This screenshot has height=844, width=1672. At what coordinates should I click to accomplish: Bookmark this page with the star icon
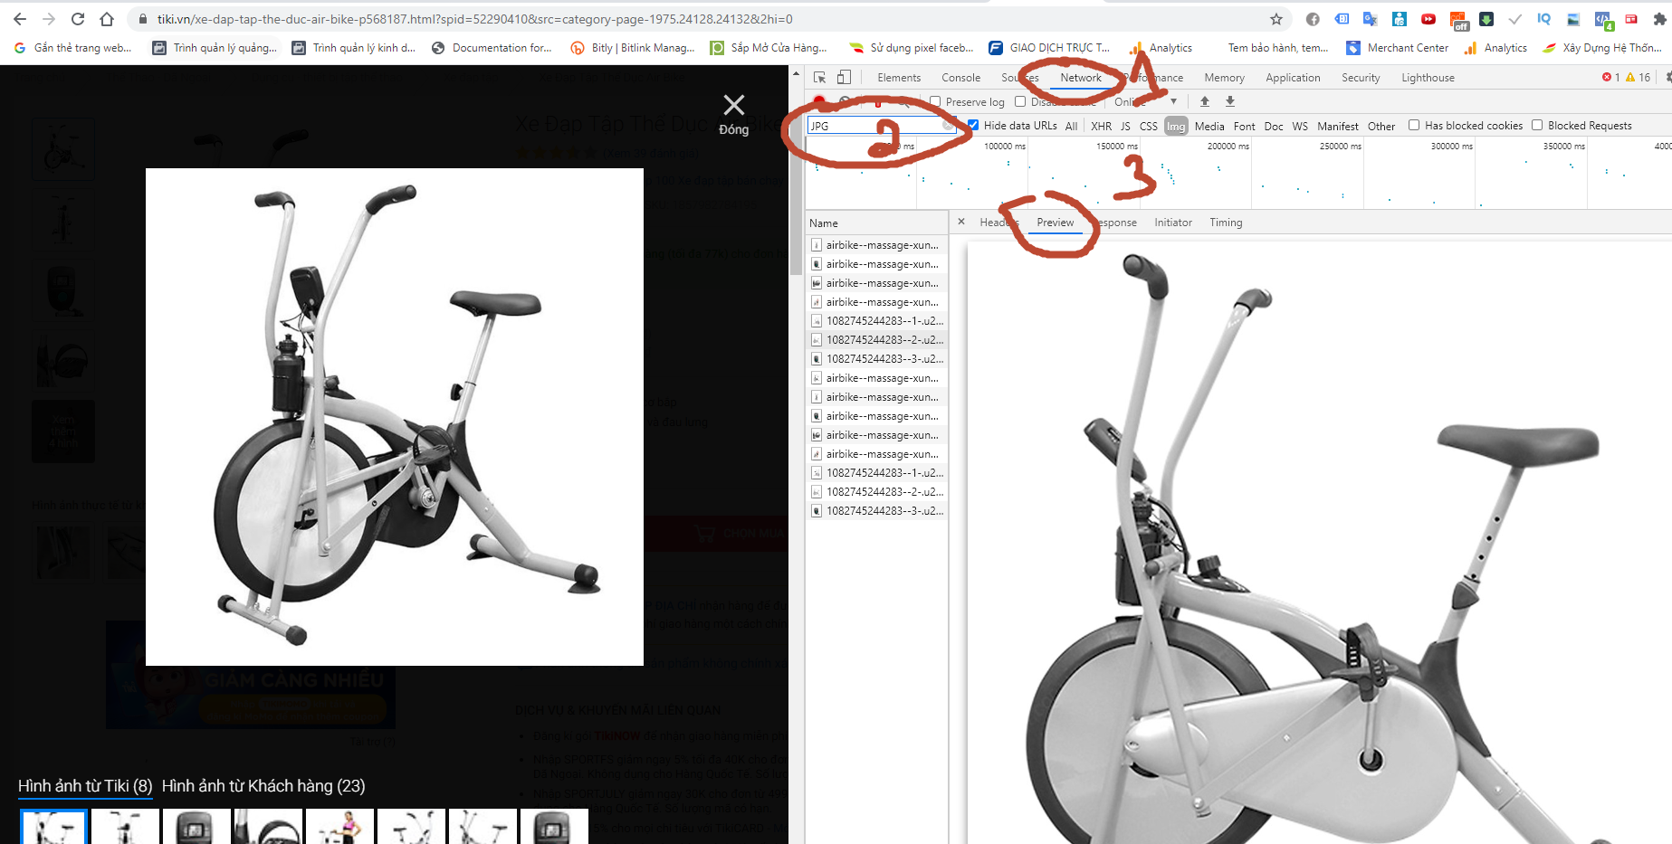tap(1275, 19)
